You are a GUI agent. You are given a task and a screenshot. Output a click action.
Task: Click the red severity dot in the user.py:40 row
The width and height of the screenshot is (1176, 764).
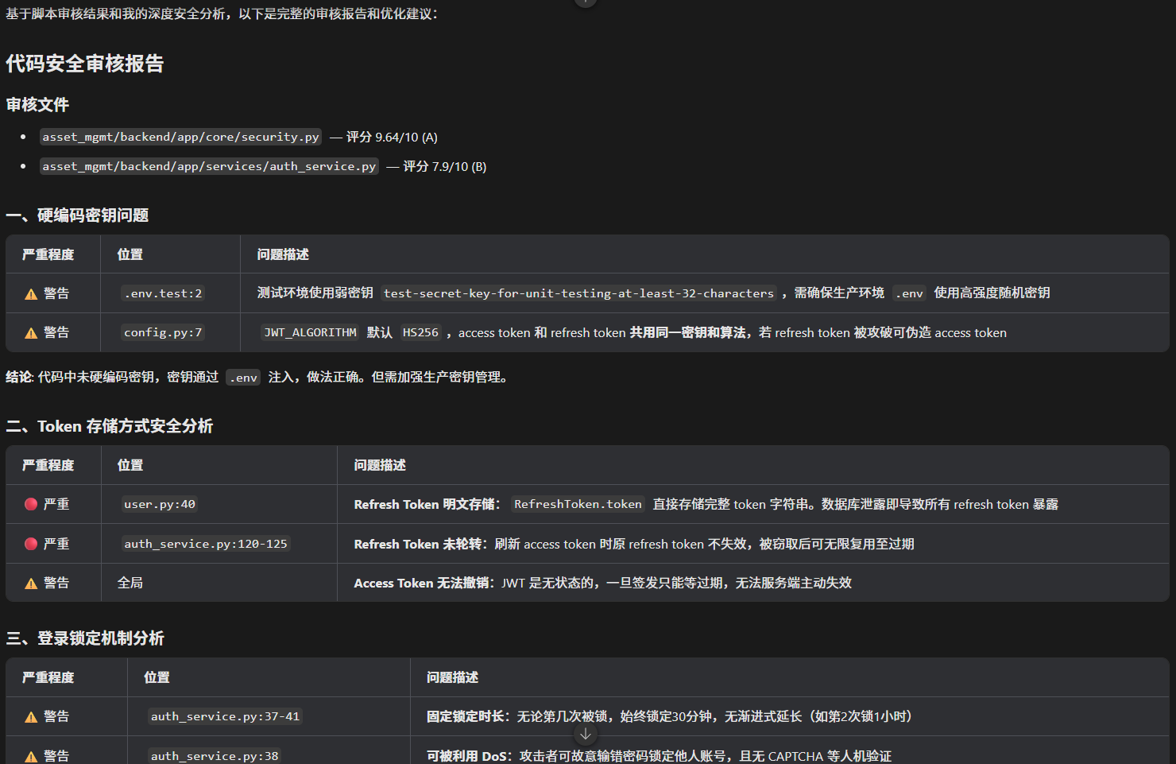[31, 504]
